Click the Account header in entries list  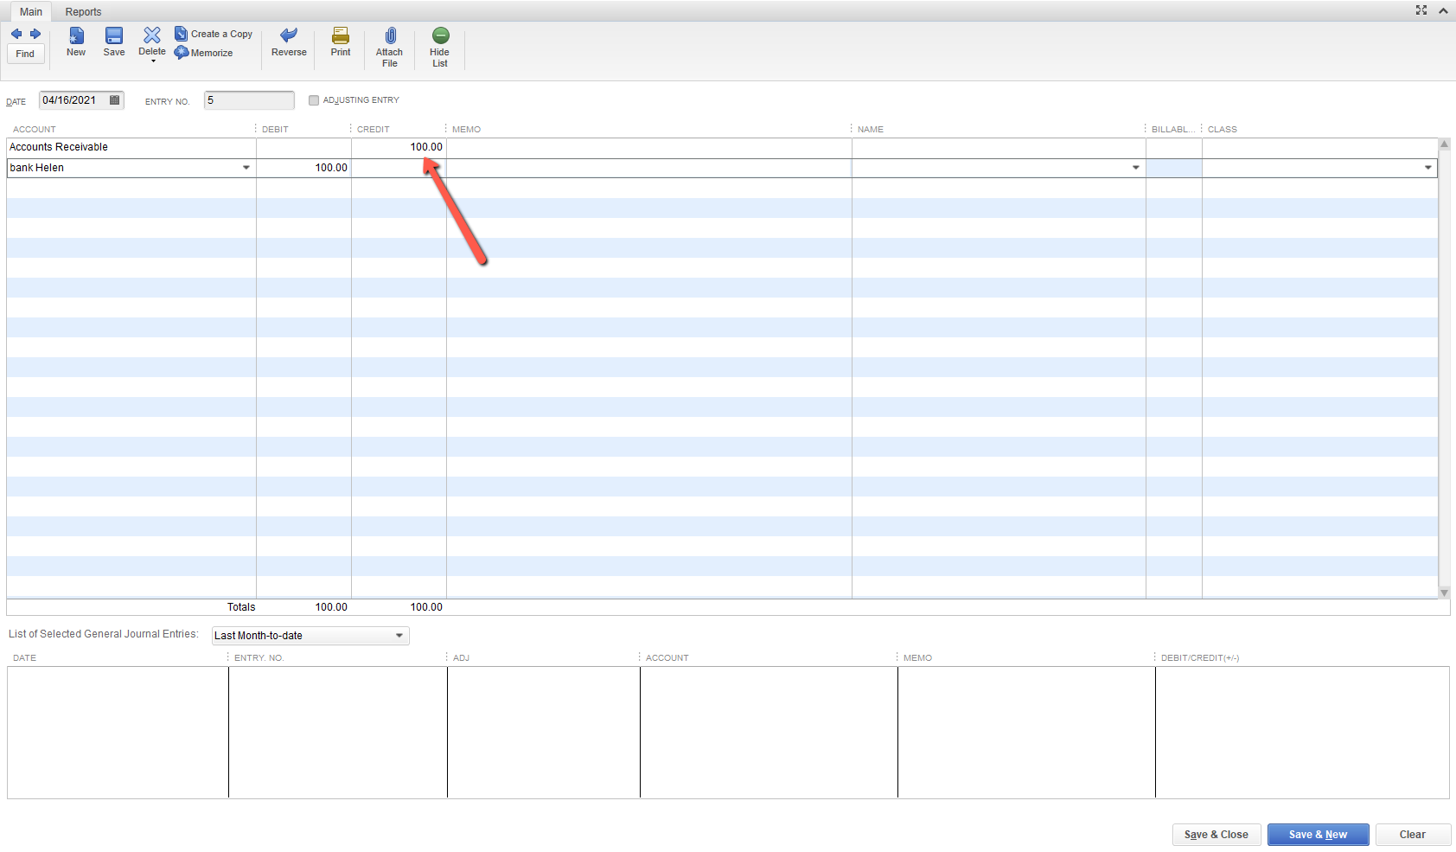667,658
